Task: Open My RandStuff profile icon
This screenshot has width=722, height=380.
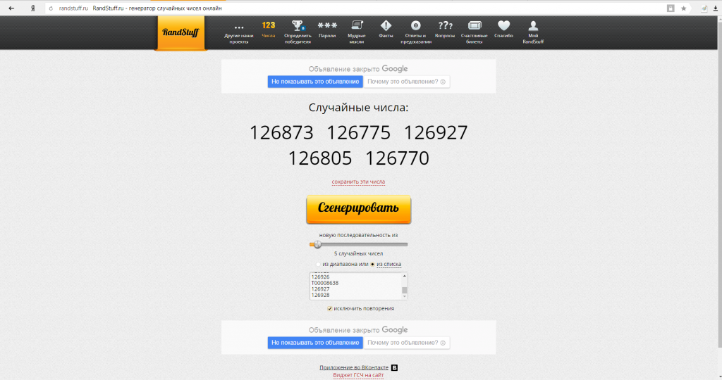Action: coord(533,32)
